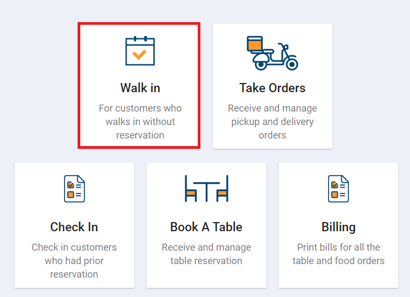
Task: Click the Billing document icon
Action: click(x=338, y=189)
